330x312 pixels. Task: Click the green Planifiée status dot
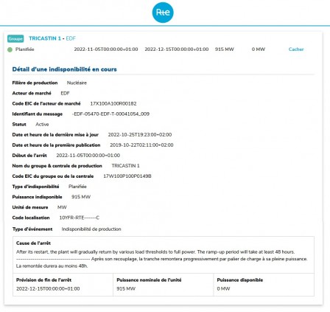click(x=10, y=49)
